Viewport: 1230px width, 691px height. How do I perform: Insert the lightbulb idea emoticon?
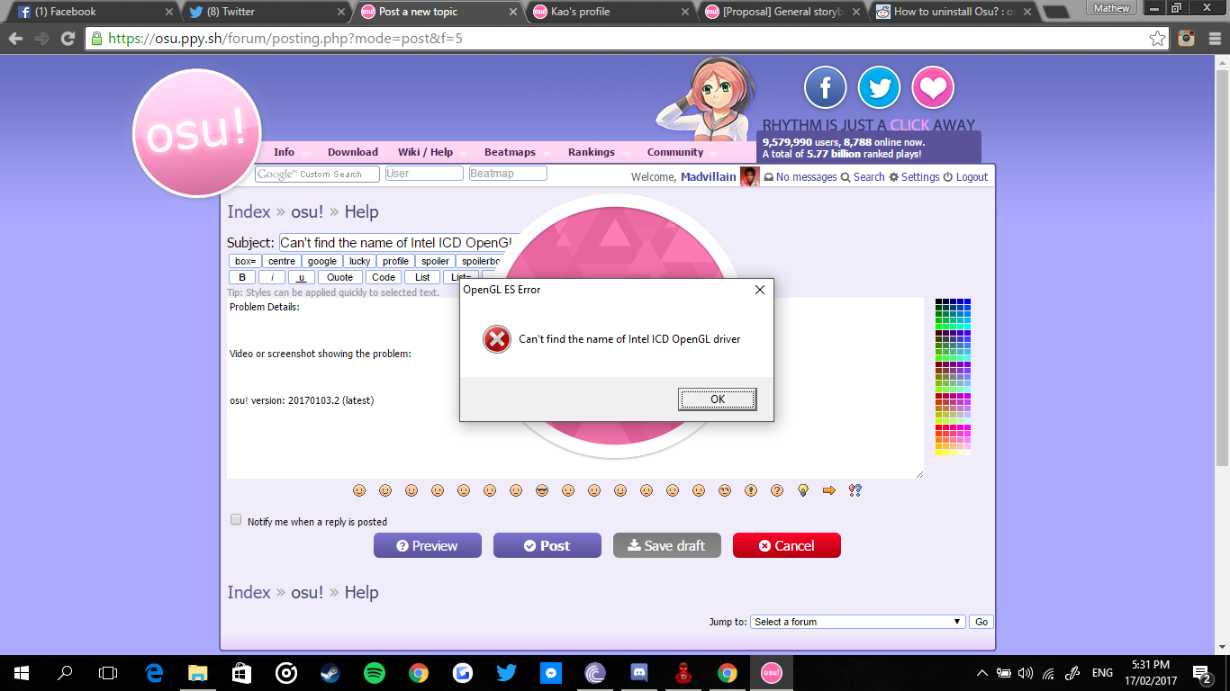(803, 490)
